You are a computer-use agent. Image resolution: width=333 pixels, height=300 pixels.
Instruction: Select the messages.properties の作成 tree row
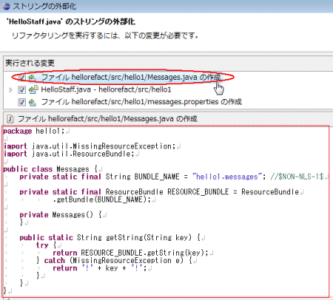tap(141, 102)
